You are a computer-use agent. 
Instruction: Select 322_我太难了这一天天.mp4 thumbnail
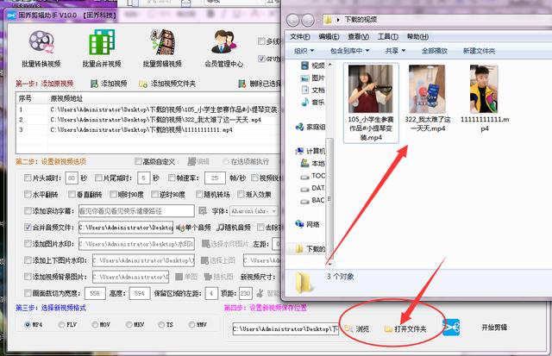click(427, 89)
